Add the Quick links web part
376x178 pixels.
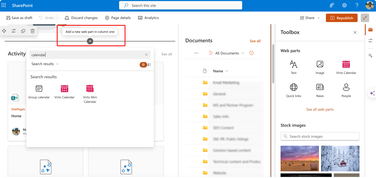pyautogui.click(x=294, y=90)
